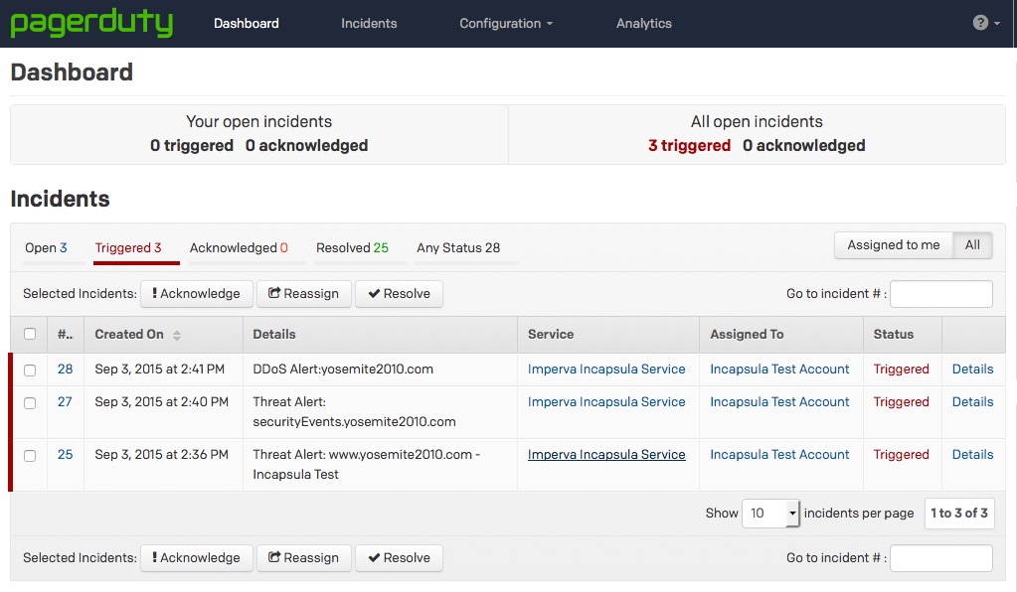Click '0 acknowledged' under All open incidents
Viewport: 1017px width, 592px height.
pos(804,146)
